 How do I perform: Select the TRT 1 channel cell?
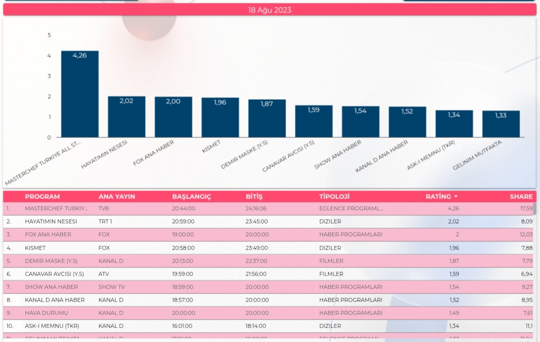[105, 221]
